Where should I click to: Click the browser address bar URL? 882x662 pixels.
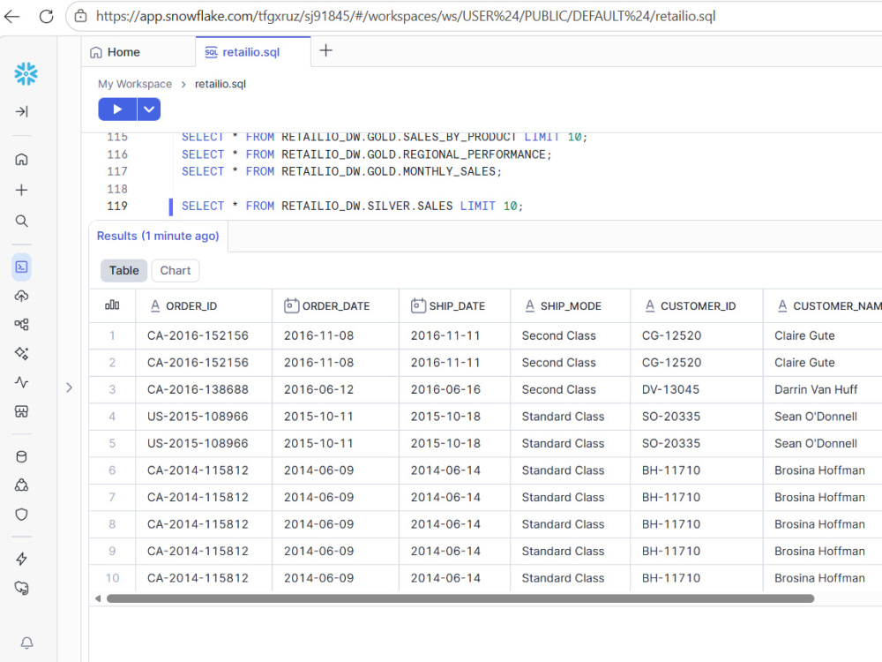[x=406, y=16]
